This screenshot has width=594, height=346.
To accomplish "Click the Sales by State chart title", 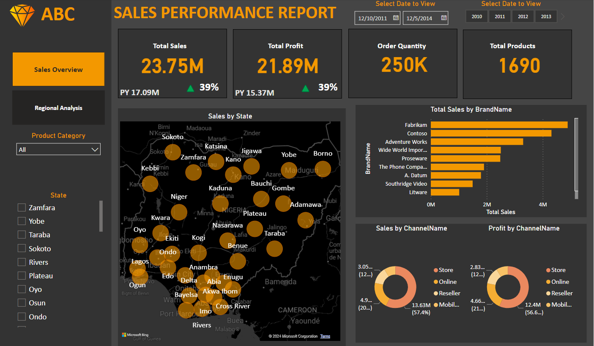I will [x=230, y=116].
